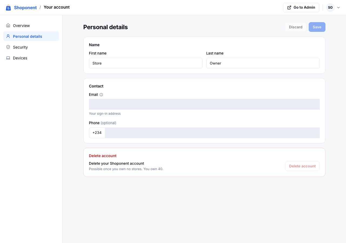Click the Personal details person icon
Screen dimensions: 346x243
(x=8, y=36)
